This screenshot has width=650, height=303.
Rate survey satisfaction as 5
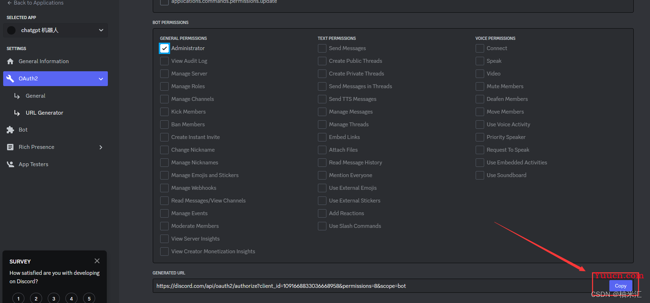[x=89, y=298]
